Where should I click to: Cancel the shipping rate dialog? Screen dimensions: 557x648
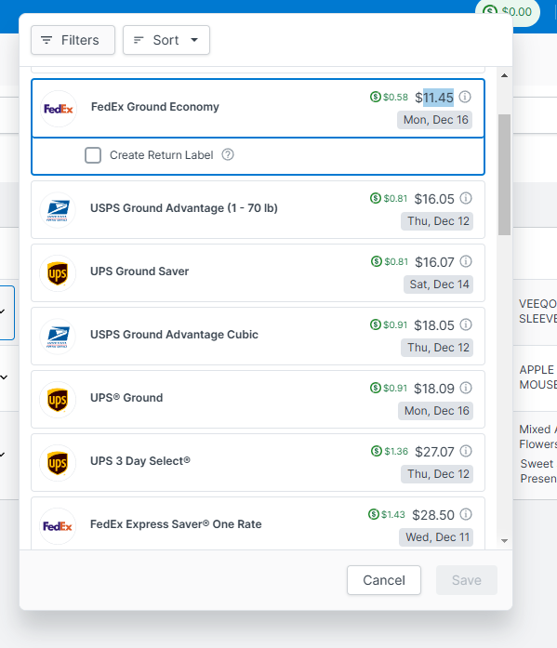[384, 580]
